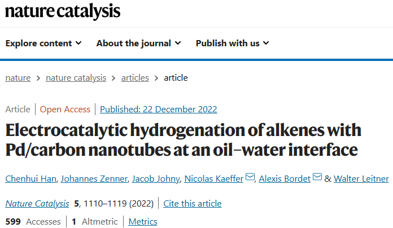Click the email envelope icon next to Alexis Bordet
393x228 pixels.
click(317, 177)
